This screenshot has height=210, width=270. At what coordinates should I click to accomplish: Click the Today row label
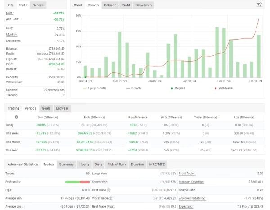[x=9, y=125]
